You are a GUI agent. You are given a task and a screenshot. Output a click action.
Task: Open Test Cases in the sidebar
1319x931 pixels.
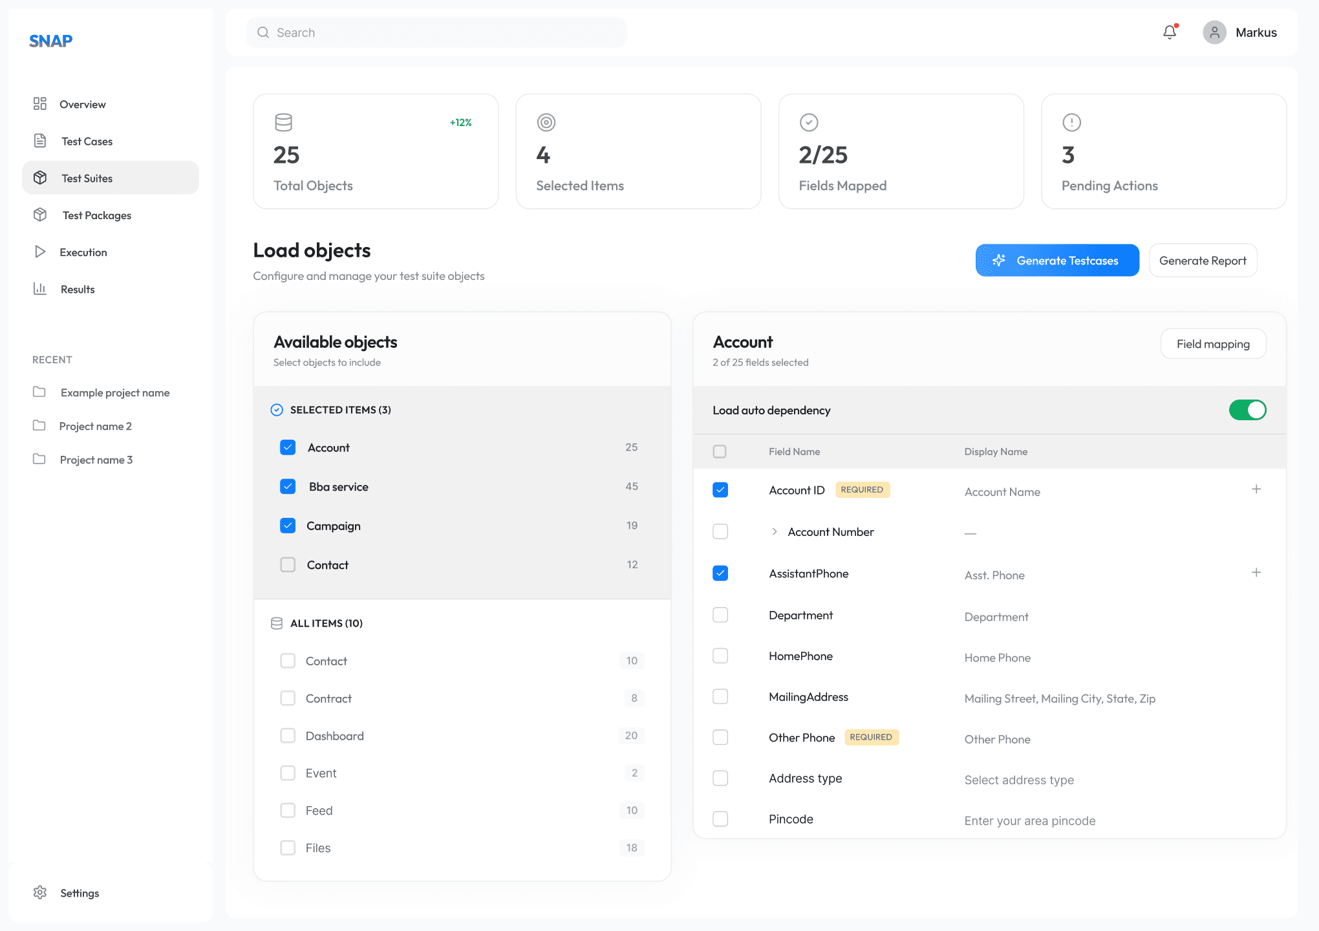tap(87, 141)
